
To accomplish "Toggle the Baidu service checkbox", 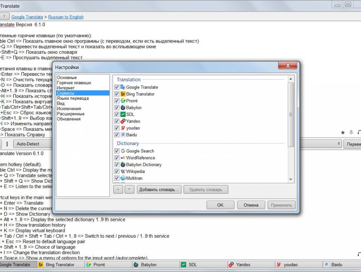I will (x=117, y=135).
